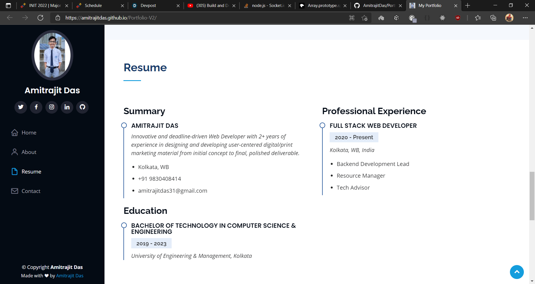The image size is (535, 284).
Task: Open the uBlock Origin extension icon
Action: (458, 18)
